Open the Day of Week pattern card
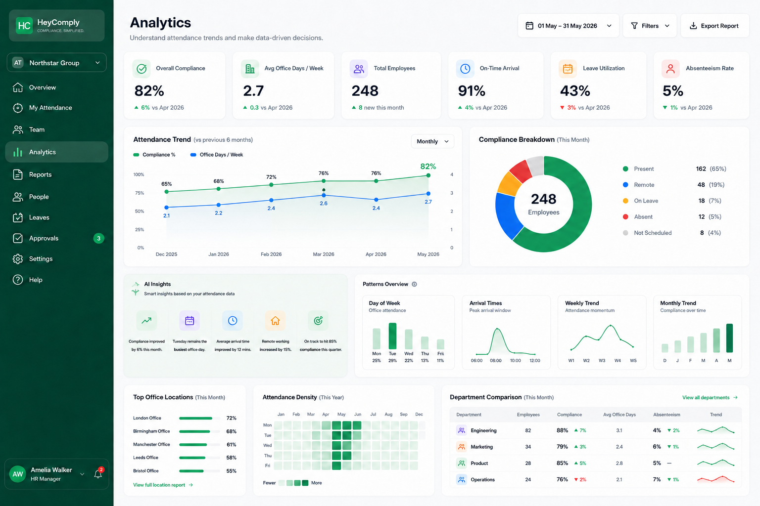 (x=408, y=332)
